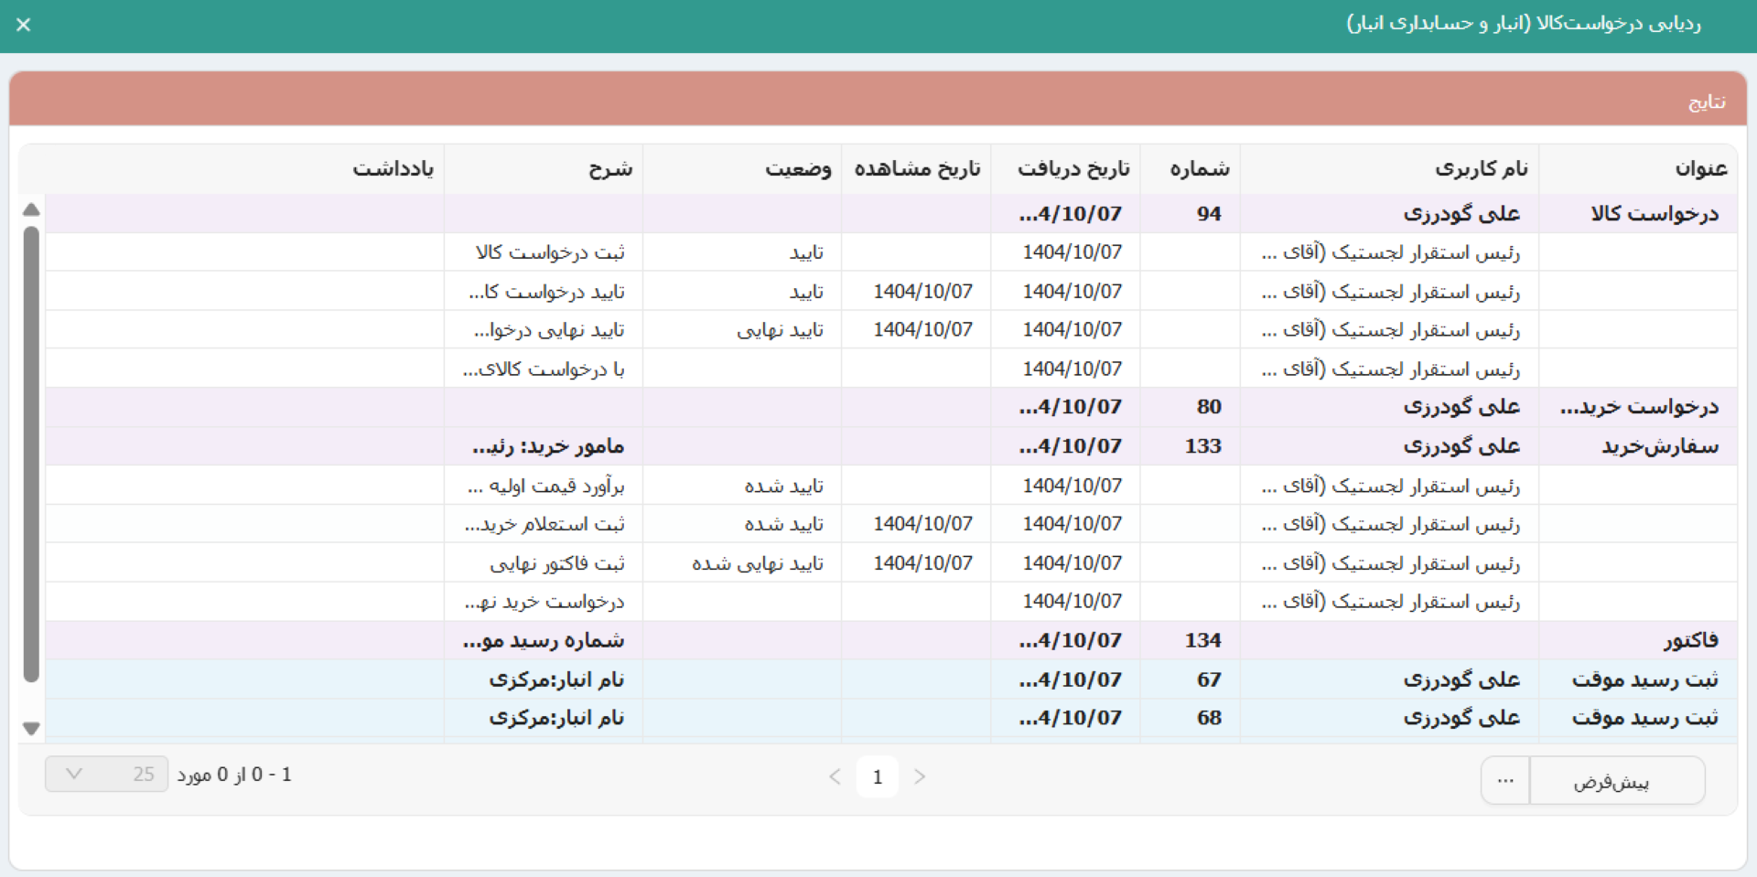Sort by عنوان column header
1757x877 pixels.
1700,168
